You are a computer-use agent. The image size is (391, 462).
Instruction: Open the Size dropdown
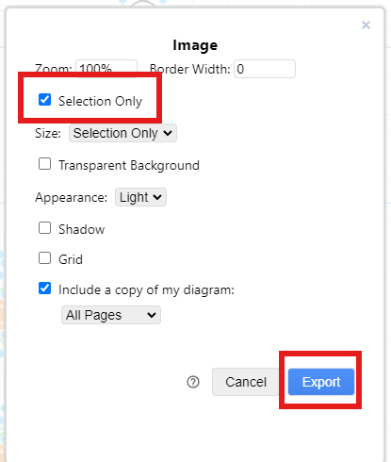[x=122, y=133]
